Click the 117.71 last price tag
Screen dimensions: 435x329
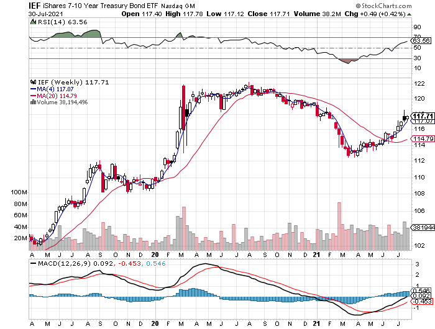coord(423,116)
